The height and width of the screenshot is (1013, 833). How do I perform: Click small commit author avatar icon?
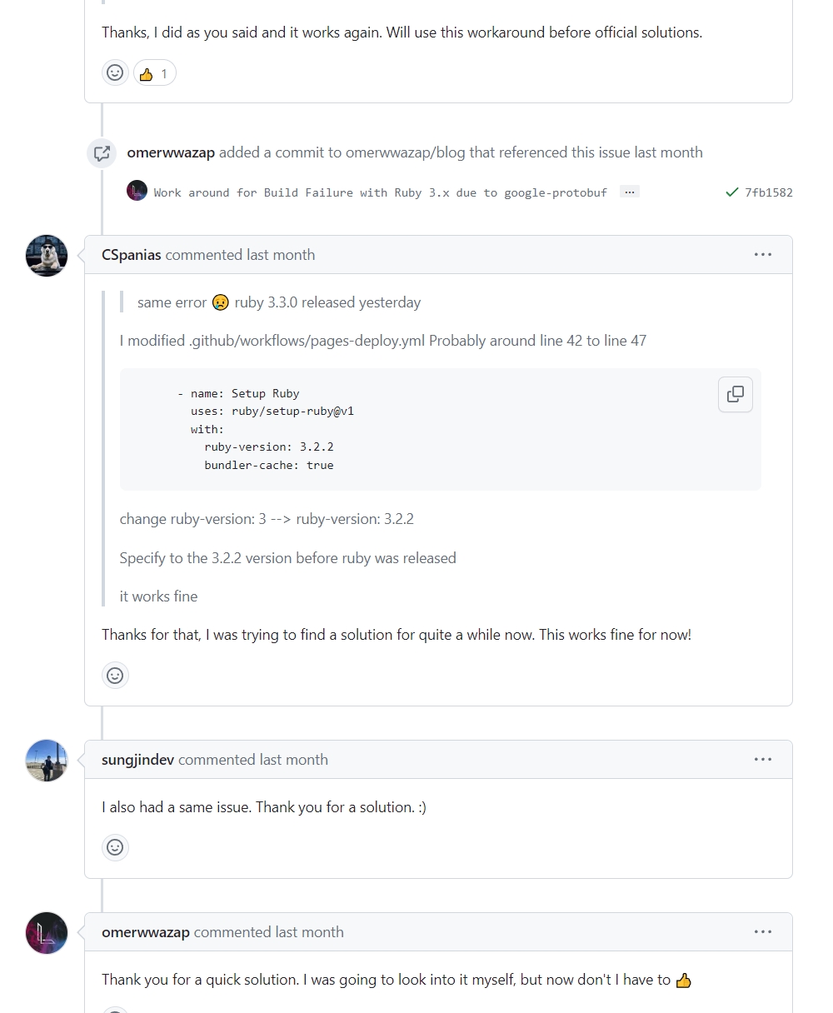pos(137,191)
